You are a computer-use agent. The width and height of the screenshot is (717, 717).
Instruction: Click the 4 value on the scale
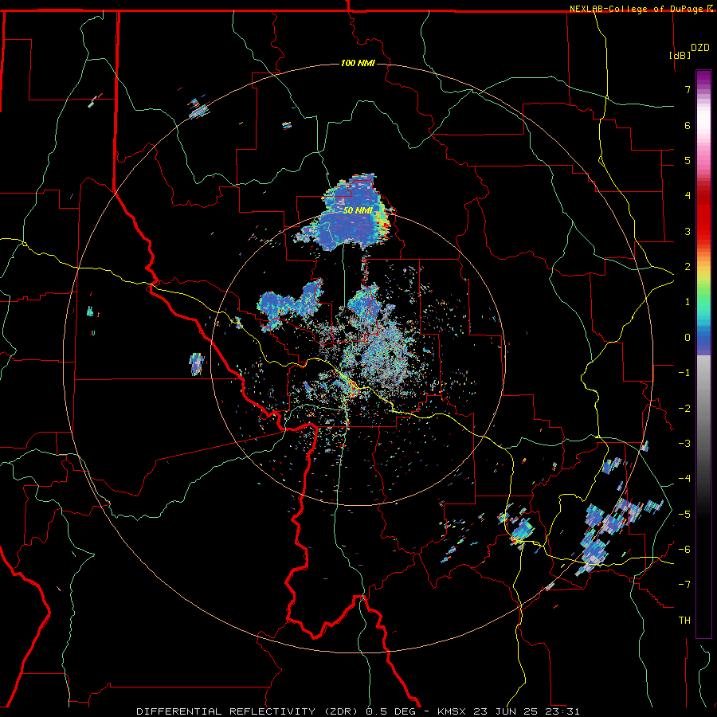point(688,196)
